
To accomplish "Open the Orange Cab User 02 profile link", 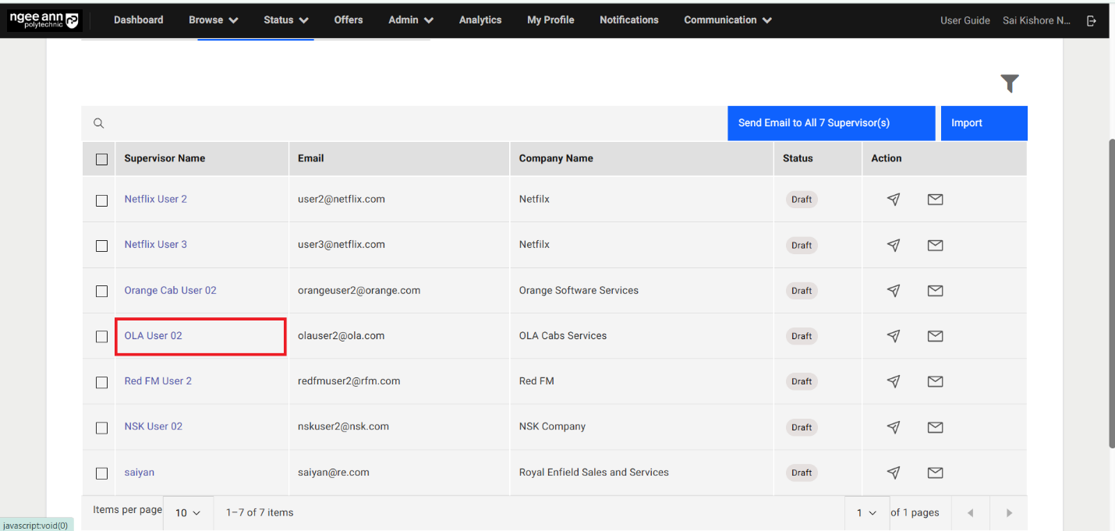I will click(x=170, y=290).
